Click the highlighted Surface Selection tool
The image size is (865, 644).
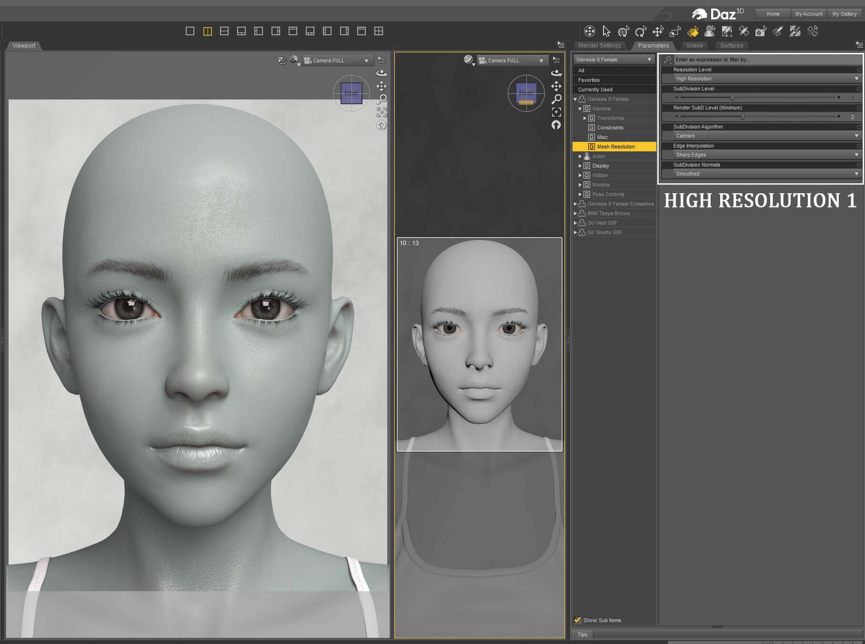(693, 31)
